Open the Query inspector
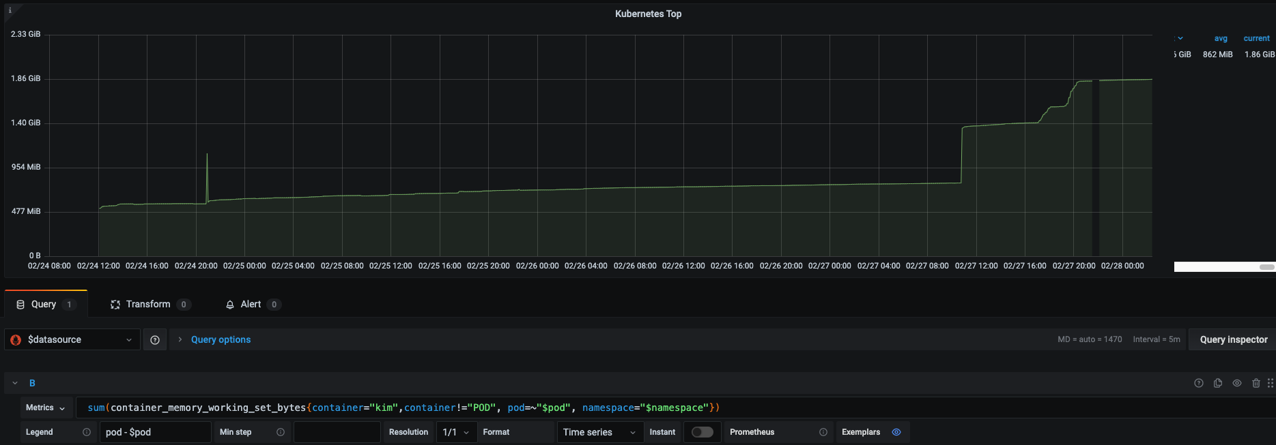Viewport: 1276px width, 445px height. point(1233,340)
